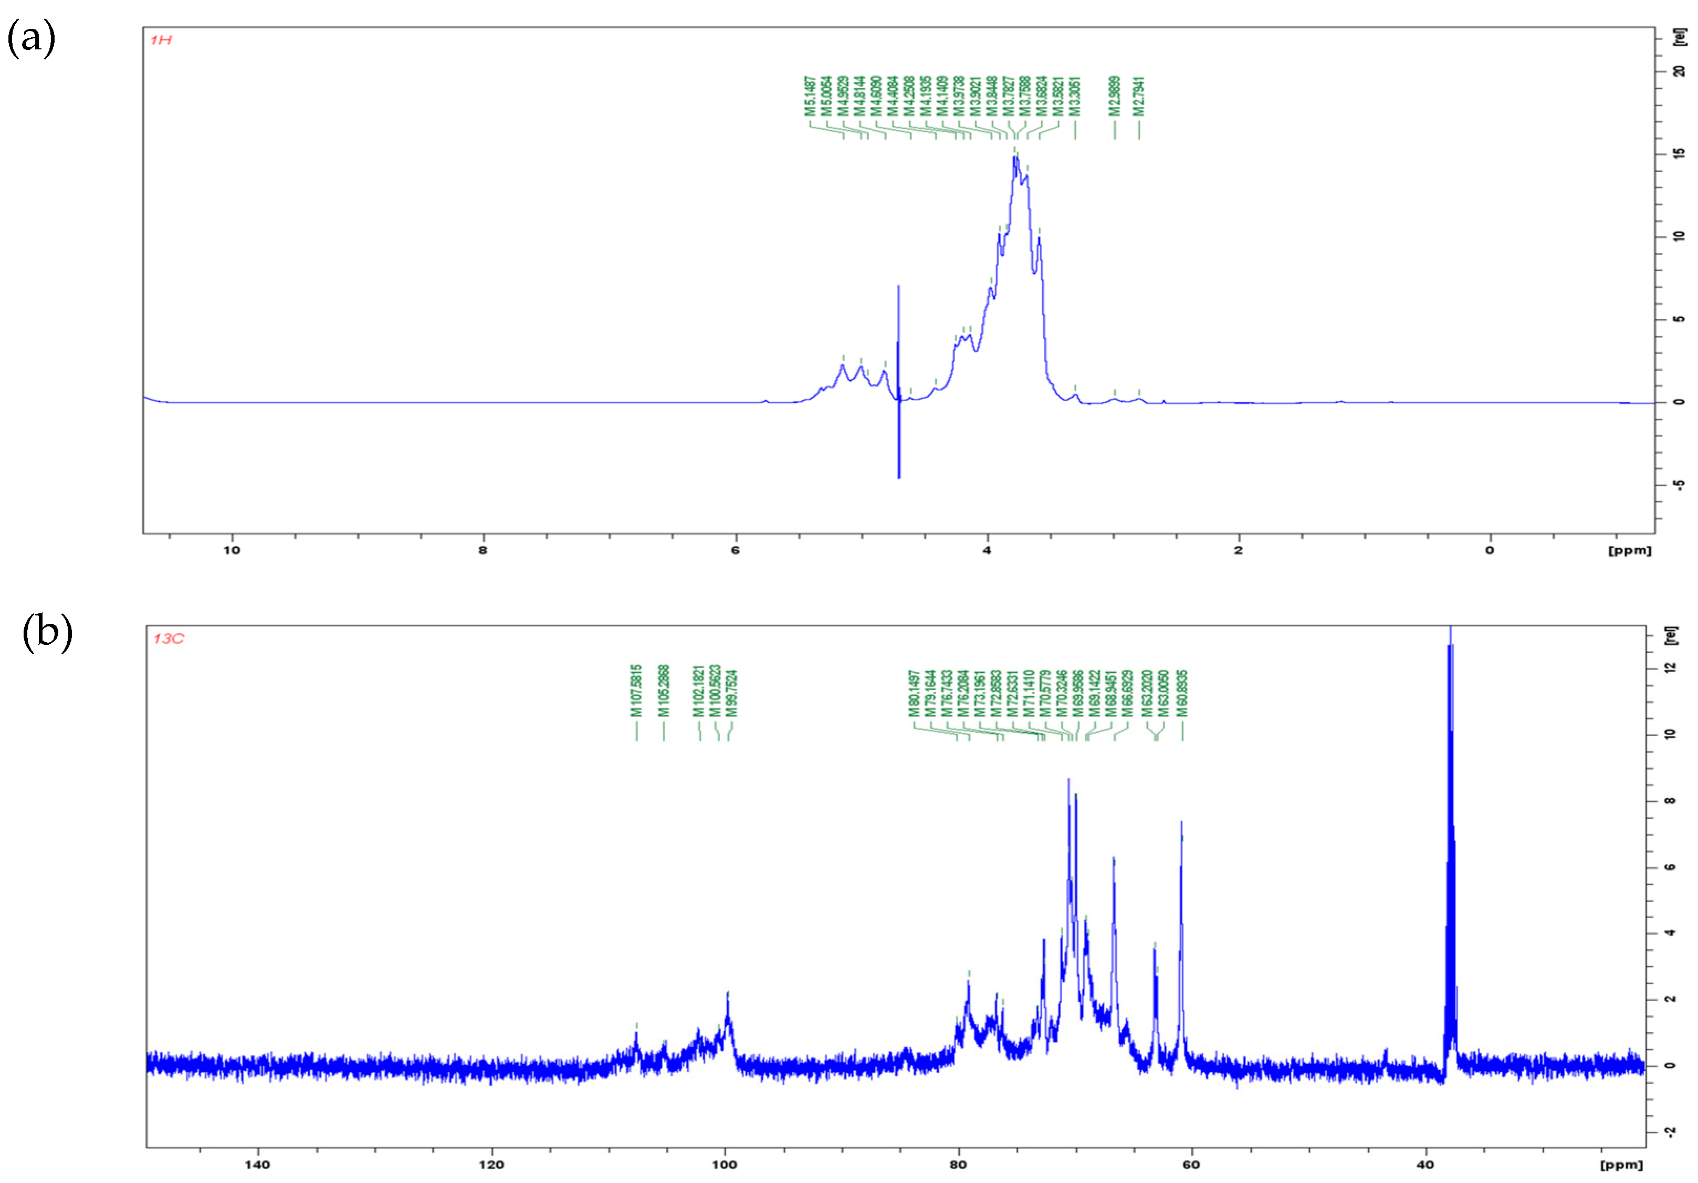Click the M107.5815 carbon peak label
This screenshot has height=1183, width=1698.
coord(636,692)
